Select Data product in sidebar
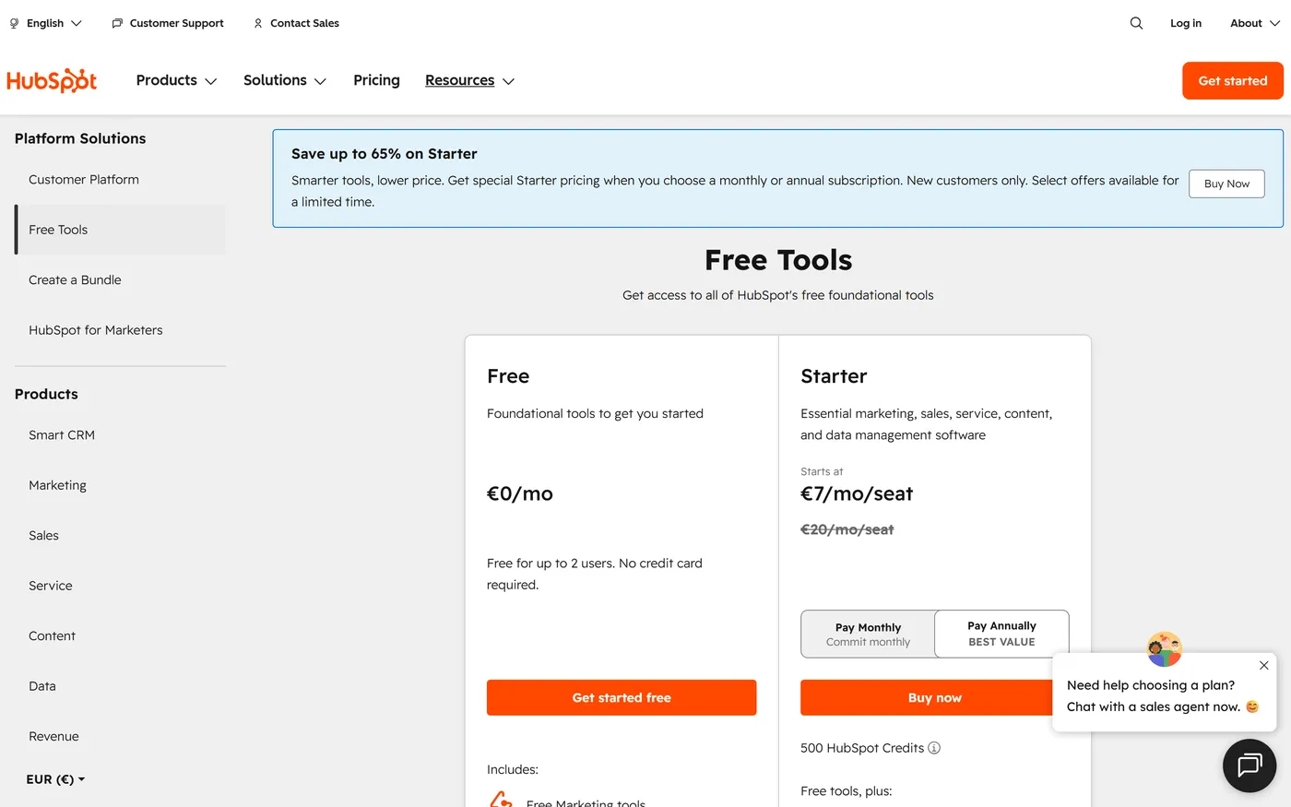The width and height of the screenshot is (1291, 807). coord(120,686)
